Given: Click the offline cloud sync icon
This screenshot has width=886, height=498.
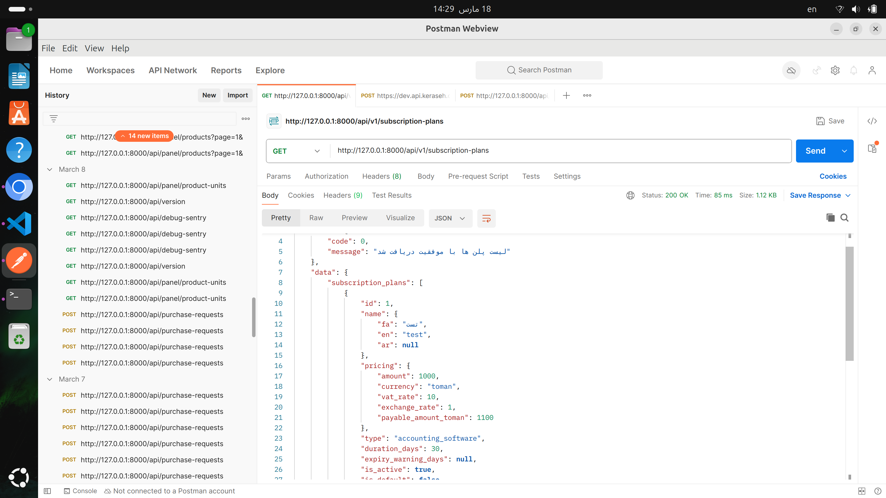Looking at the screenshot, I should click(791, 70).
